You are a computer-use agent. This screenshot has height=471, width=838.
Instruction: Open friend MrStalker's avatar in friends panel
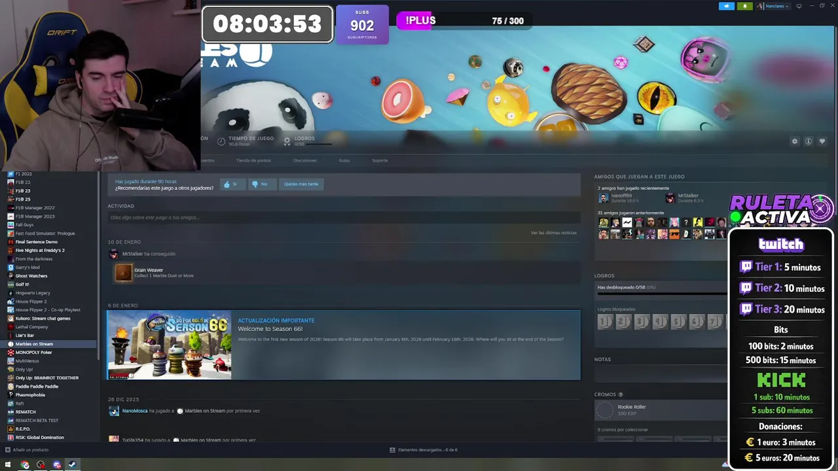coord(670,198)
